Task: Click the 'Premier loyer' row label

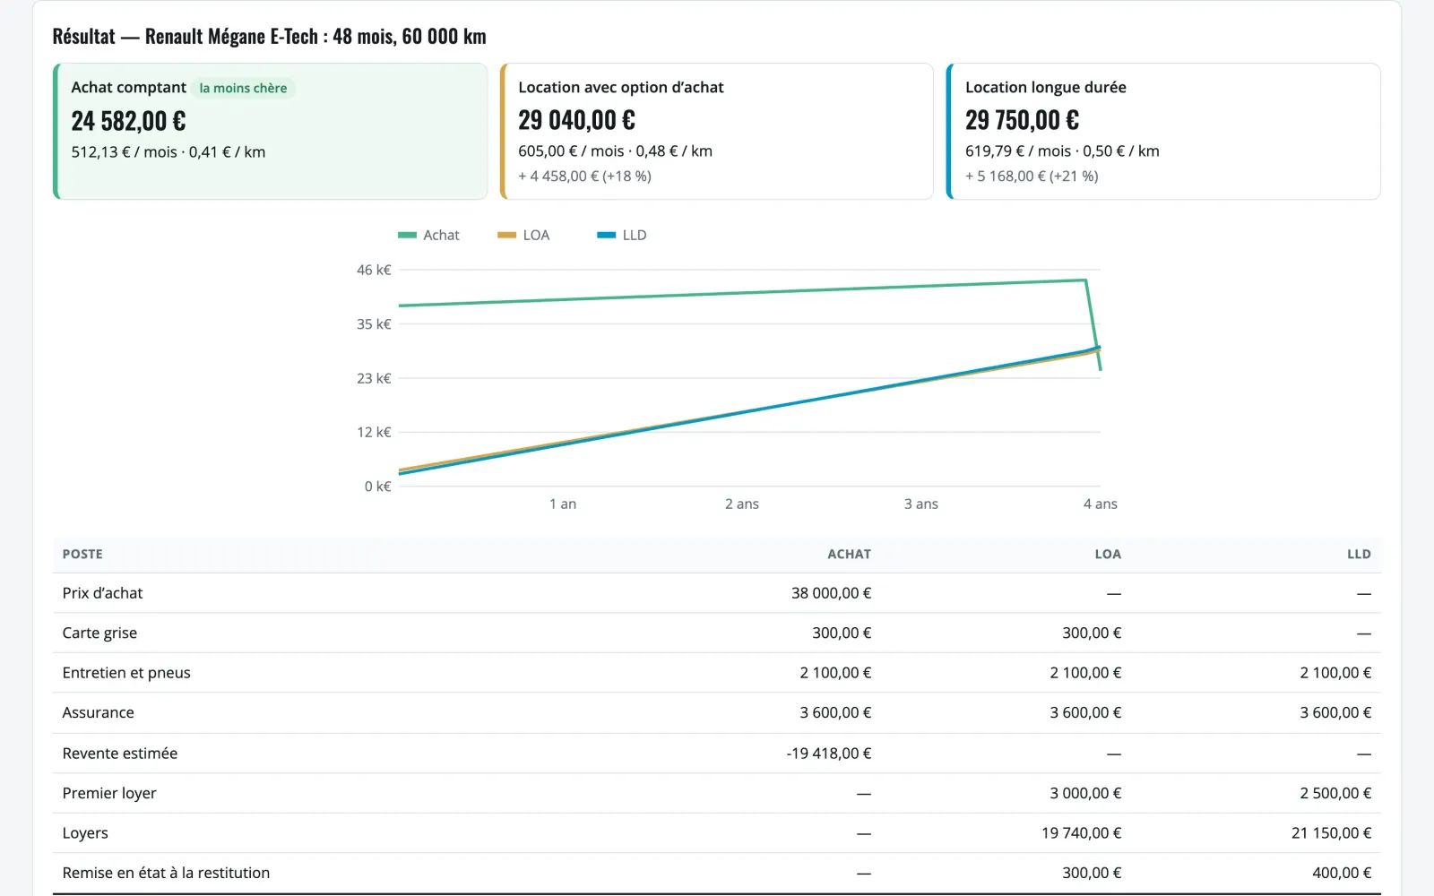Action: (x=109, y=793)
